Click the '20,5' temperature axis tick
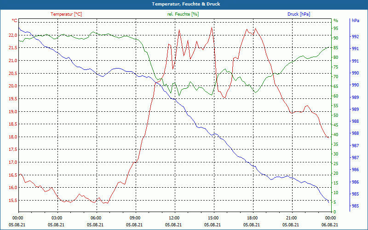Screen dimensions: 368x230 [x=13, y=73]
